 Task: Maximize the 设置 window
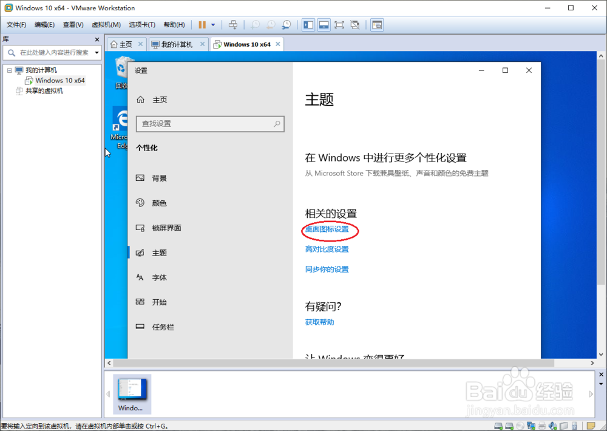505,70
